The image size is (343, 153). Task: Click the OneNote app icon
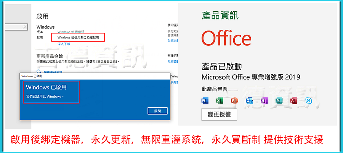[264, 101]
